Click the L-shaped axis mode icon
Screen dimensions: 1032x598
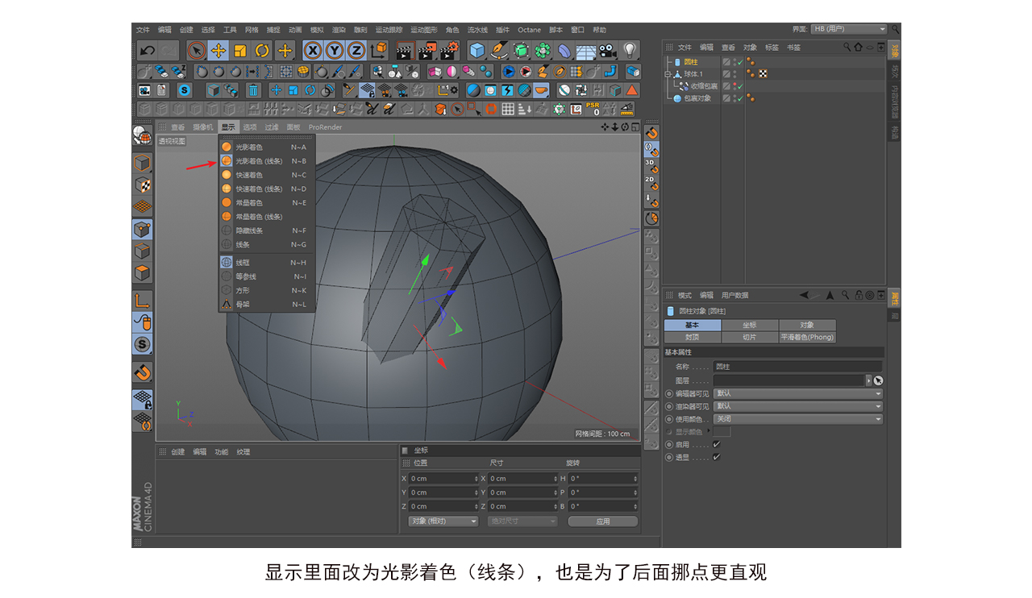[143, 301]
